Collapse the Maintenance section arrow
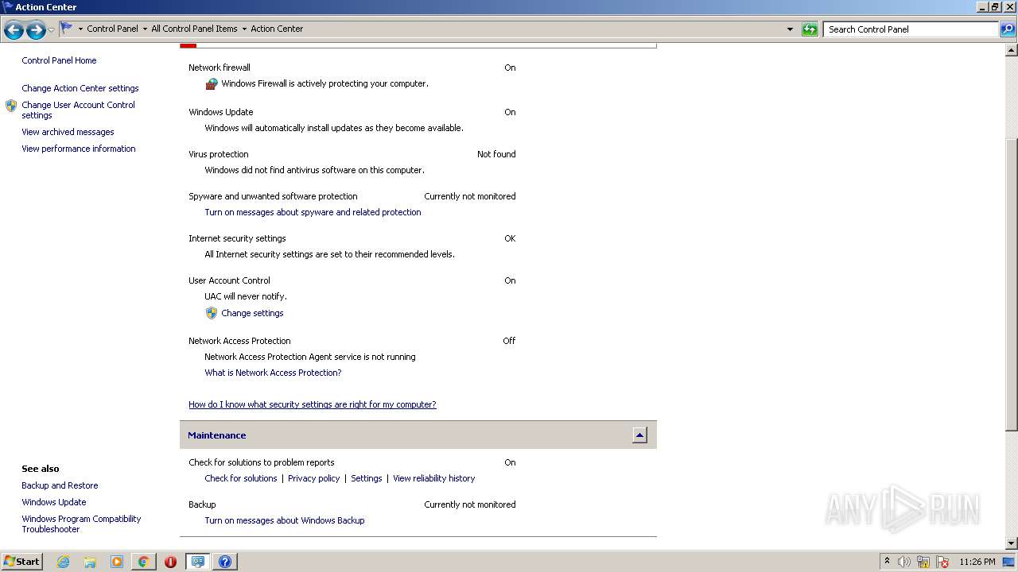This screenshot has height=572, width=1018. [x=639, y=435]
